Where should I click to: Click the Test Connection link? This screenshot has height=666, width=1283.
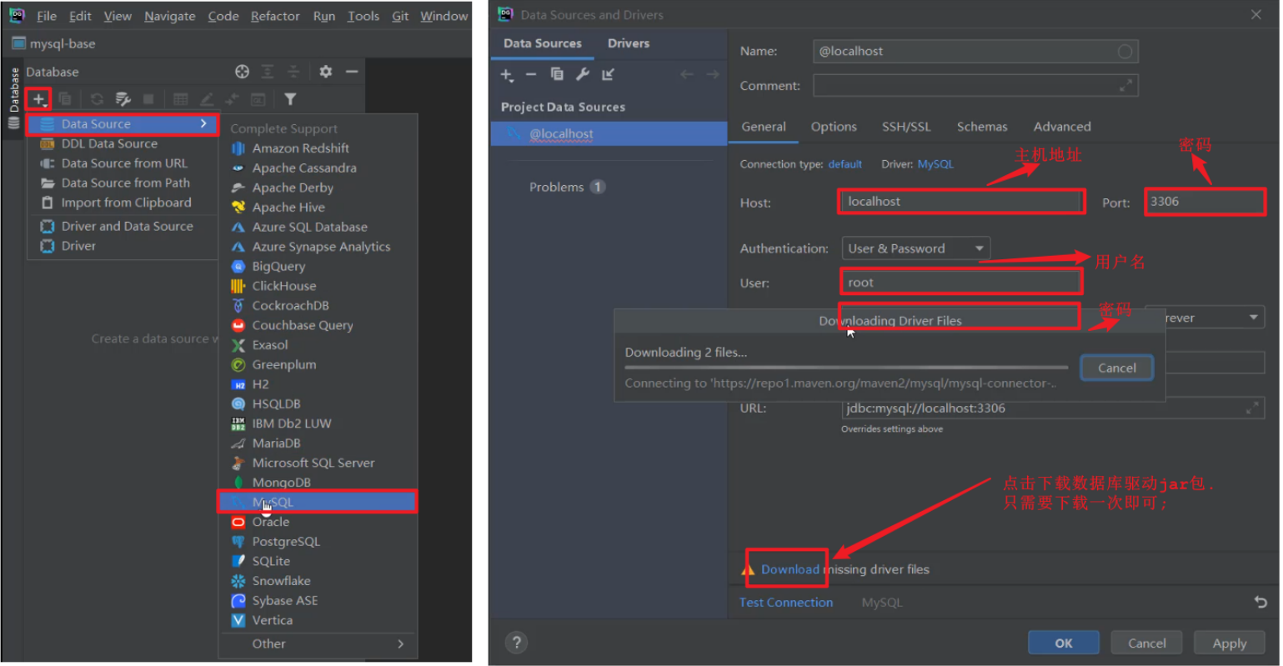tap(786, 603)
